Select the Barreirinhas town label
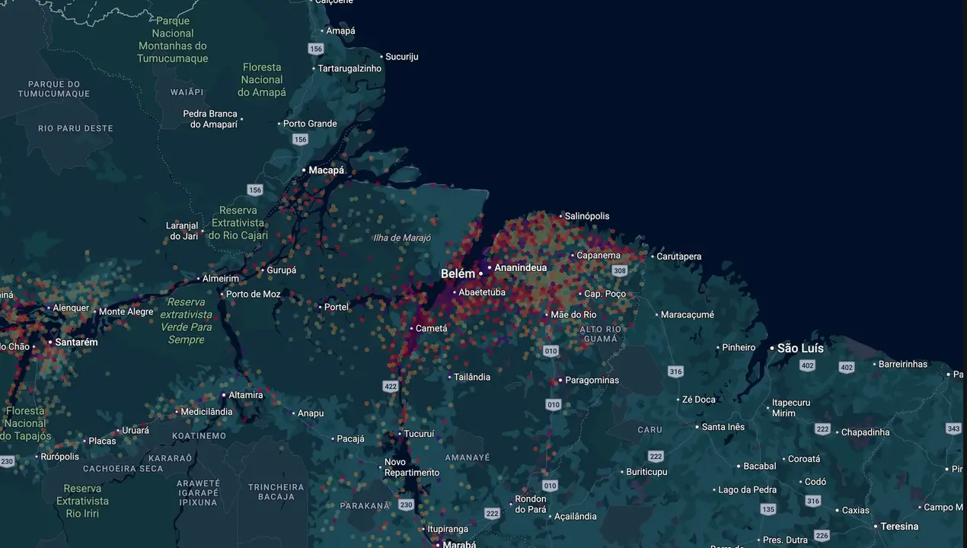The width and height of the screenshot is (967, 548). click(x=903, y=365)
